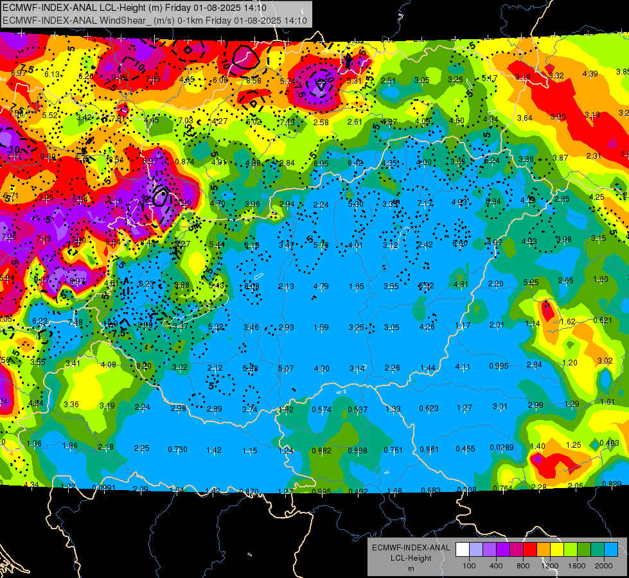629x578 pixels.
Task: Click the wind shear value 9.60
Action: [x=48, y=157]
